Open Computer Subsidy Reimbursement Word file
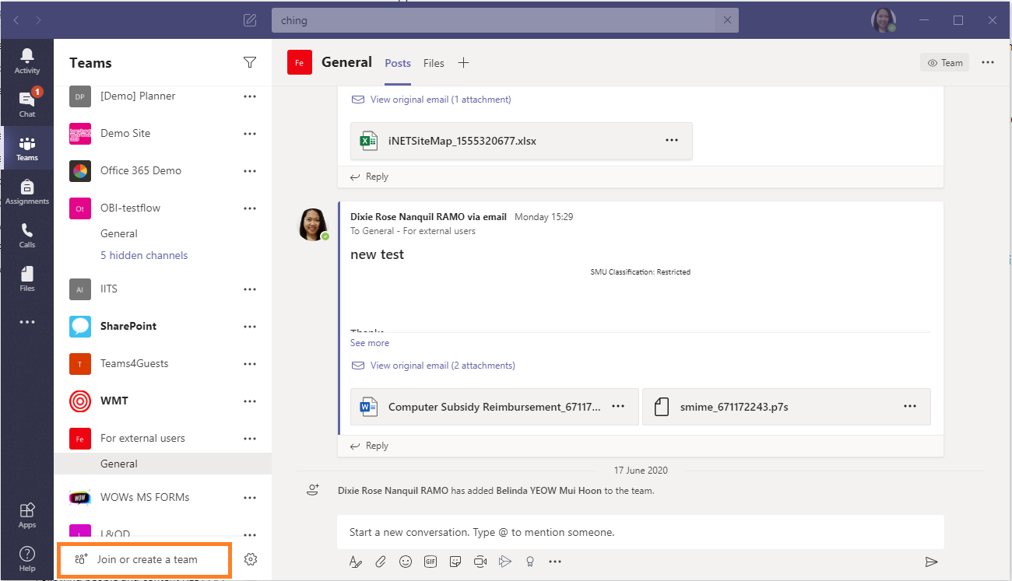1012x581 pixels. coord(494,407)
